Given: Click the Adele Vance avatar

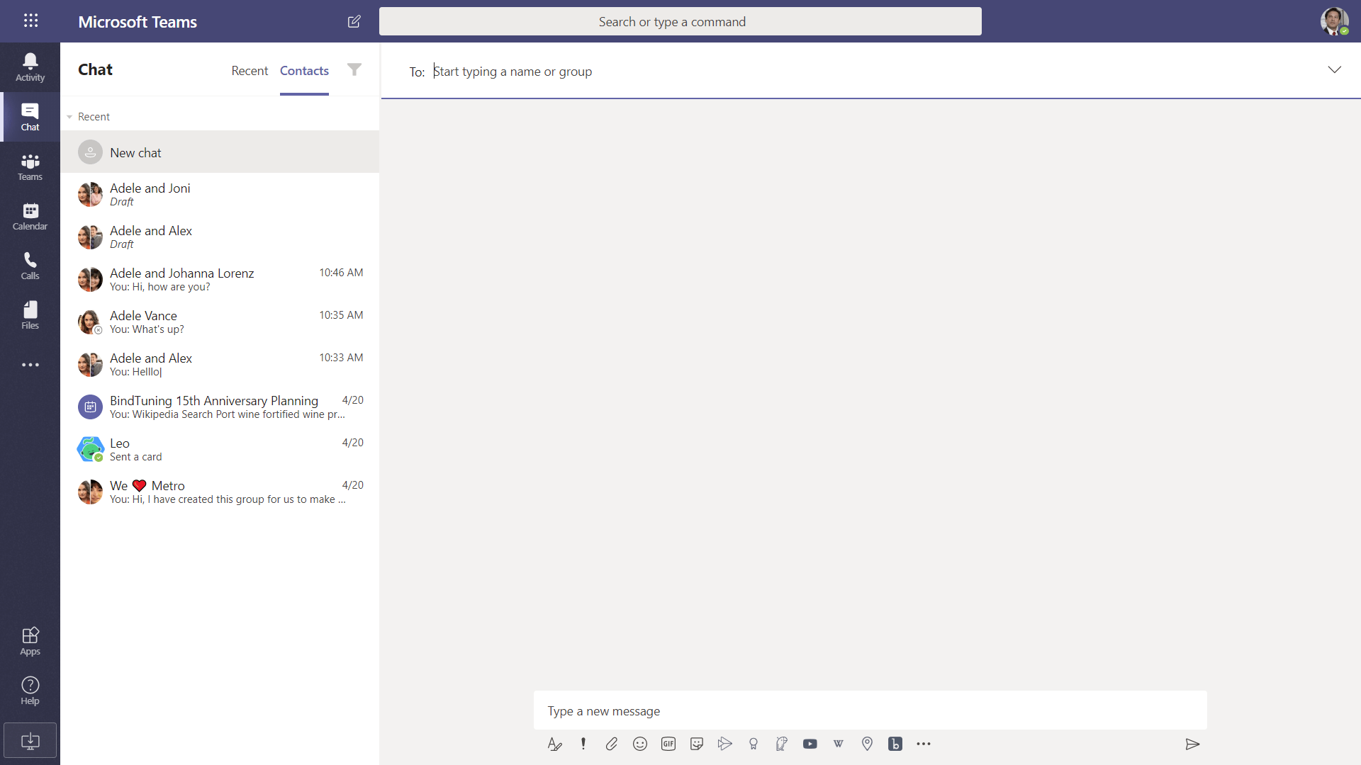Looking at the screenshot, I should [90, 322].
